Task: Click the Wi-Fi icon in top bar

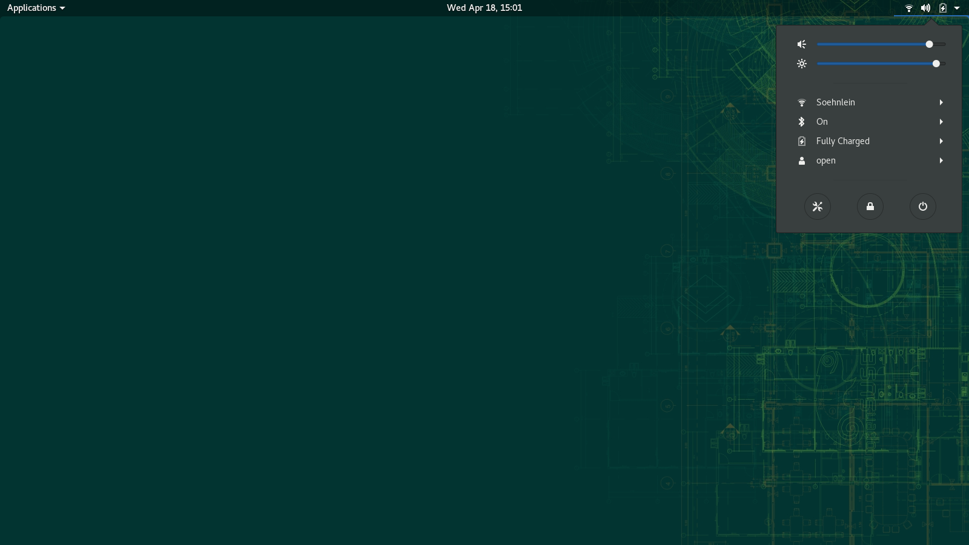Action: click(x=908, y=8)
